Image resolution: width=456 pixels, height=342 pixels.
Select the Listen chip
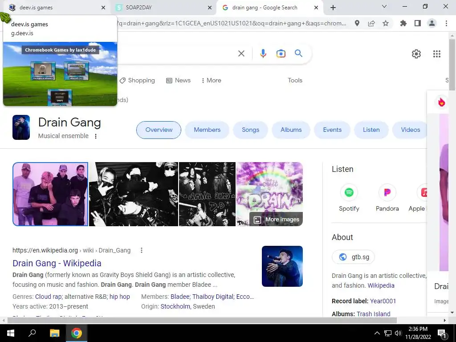tap(371, 130)
